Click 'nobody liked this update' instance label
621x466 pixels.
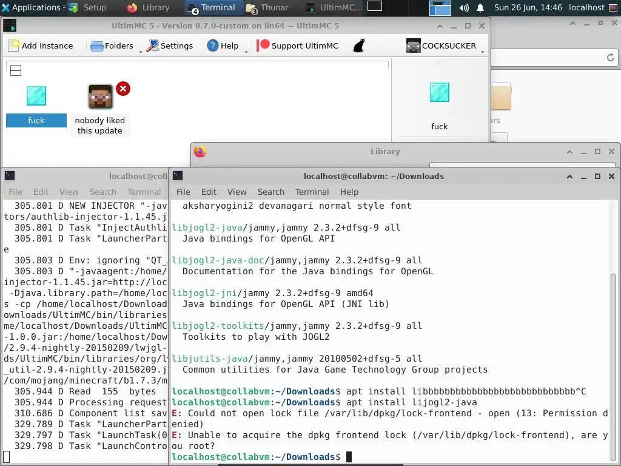point(100,126)
